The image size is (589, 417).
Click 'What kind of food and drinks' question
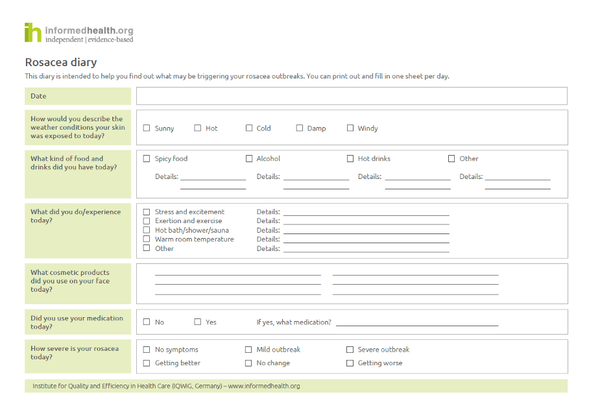[74, 163]
